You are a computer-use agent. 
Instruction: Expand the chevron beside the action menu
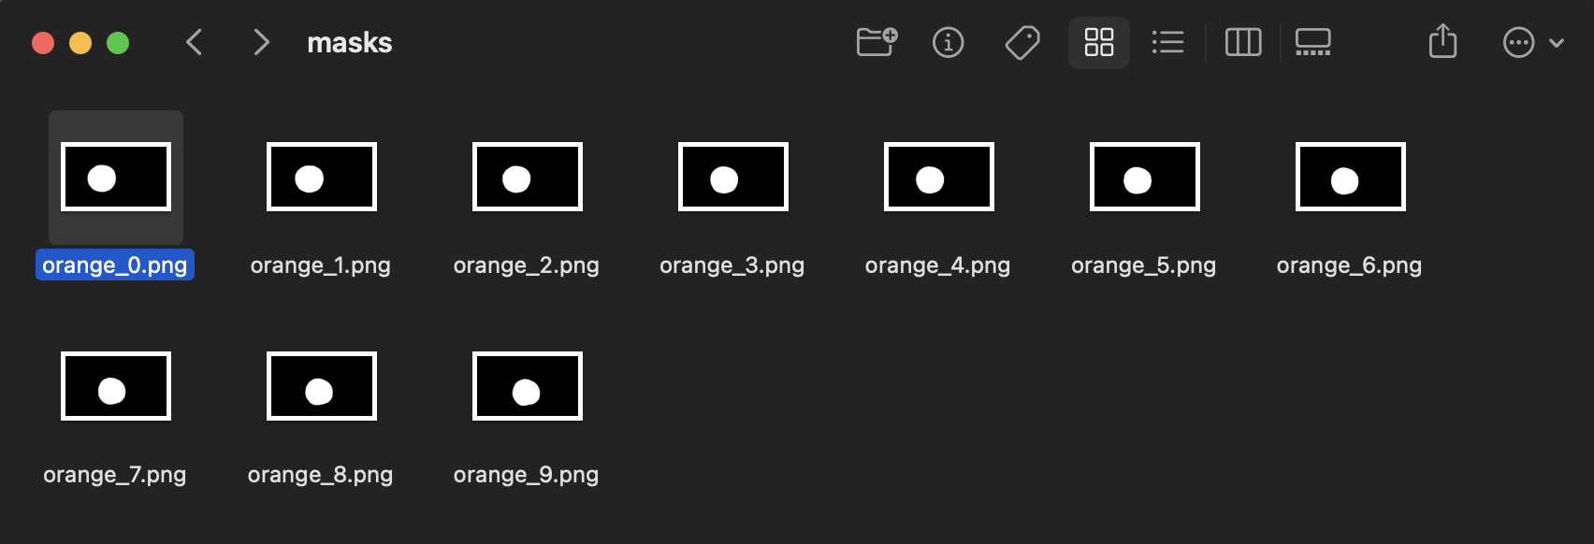click(x=1557, y=43)
